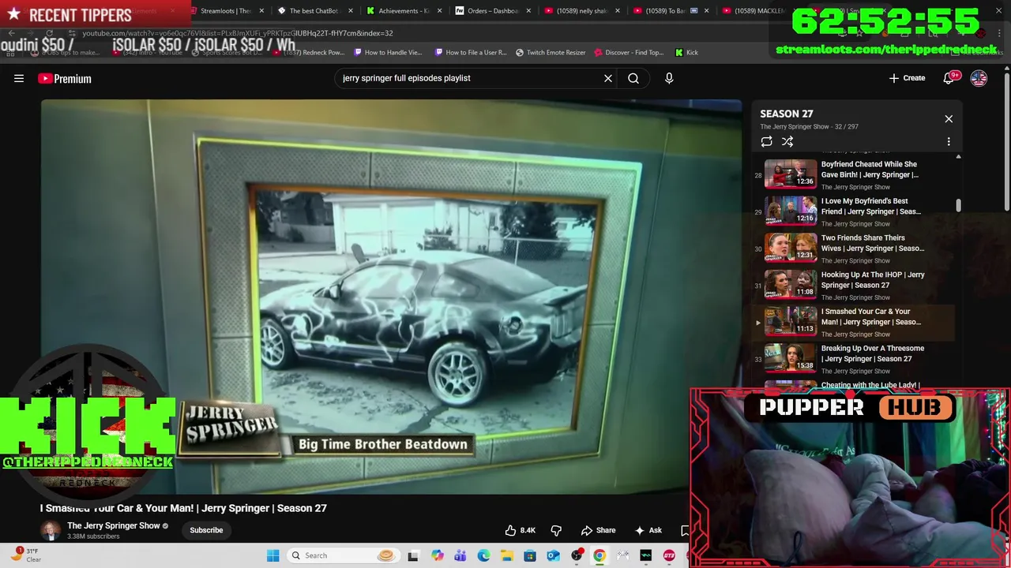Switch to Chrome on the taskbar

point(599,555)
